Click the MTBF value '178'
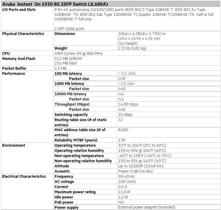The width and height of the screenshot is (221, 210). [x=122, y=140]
